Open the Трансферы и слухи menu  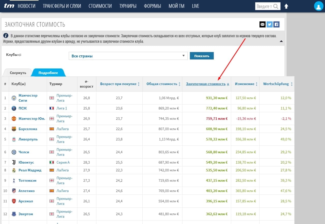tap(62, 6)
